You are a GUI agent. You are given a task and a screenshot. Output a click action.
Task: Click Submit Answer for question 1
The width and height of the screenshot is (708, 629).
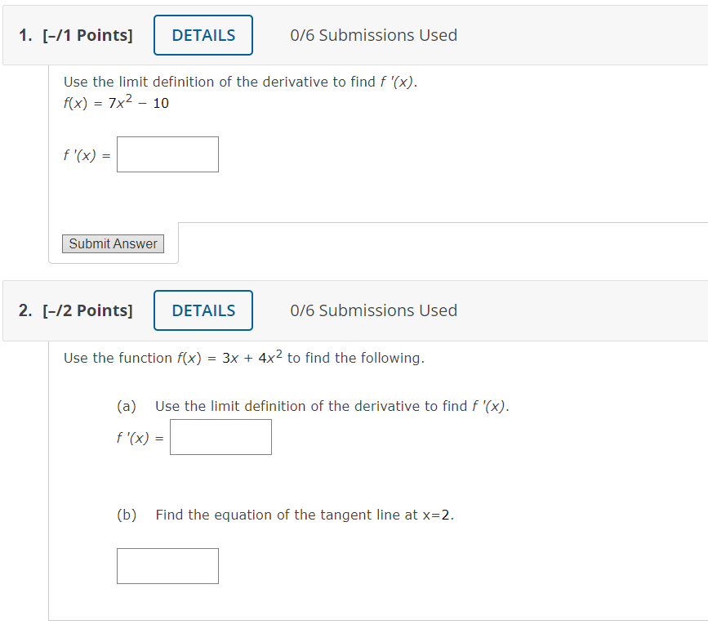point(113,243)
